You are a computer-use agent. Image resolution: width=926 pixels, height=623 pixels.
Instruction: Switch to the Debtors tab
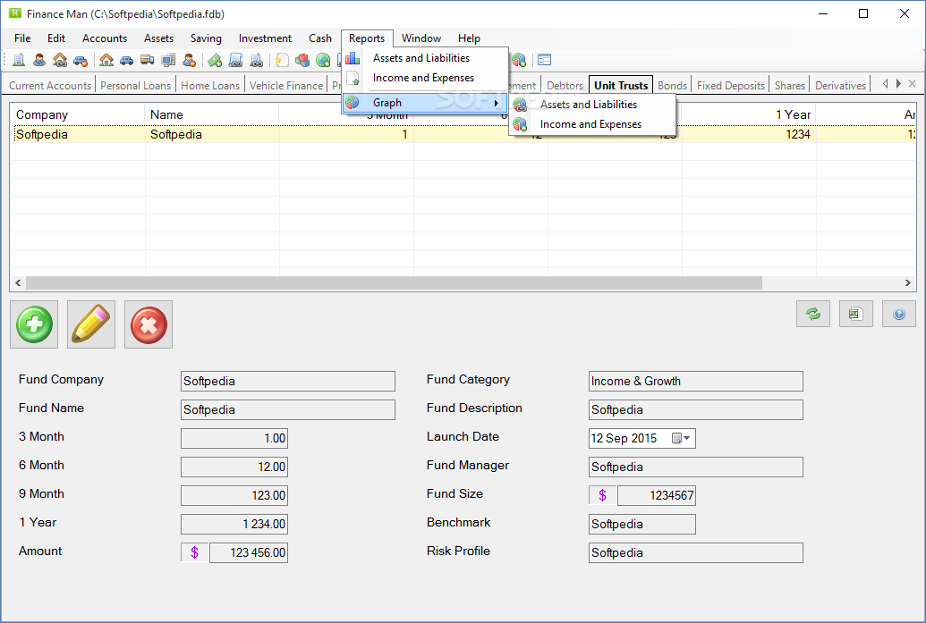[565, 86]
